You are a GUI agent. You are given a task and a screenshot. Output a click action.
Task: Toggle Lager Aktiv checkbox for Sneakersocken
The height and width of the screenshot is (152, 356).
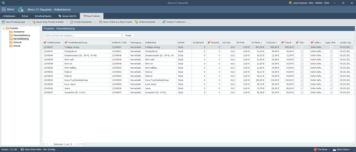pos(331,56)
